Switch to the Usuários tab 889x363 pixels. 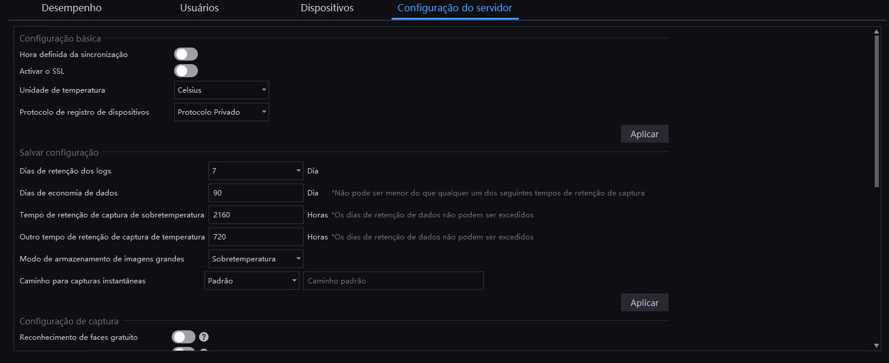(x=199, y=8)
